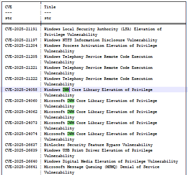The width and height of the screenshot is (188, 175).
Task: Click the Windows USB Print Driver title
Action: tap(98, 153)
